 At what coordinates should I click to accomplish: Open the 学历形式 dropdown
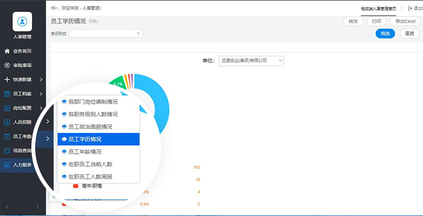pyautogui.click(x=106, y=33)
